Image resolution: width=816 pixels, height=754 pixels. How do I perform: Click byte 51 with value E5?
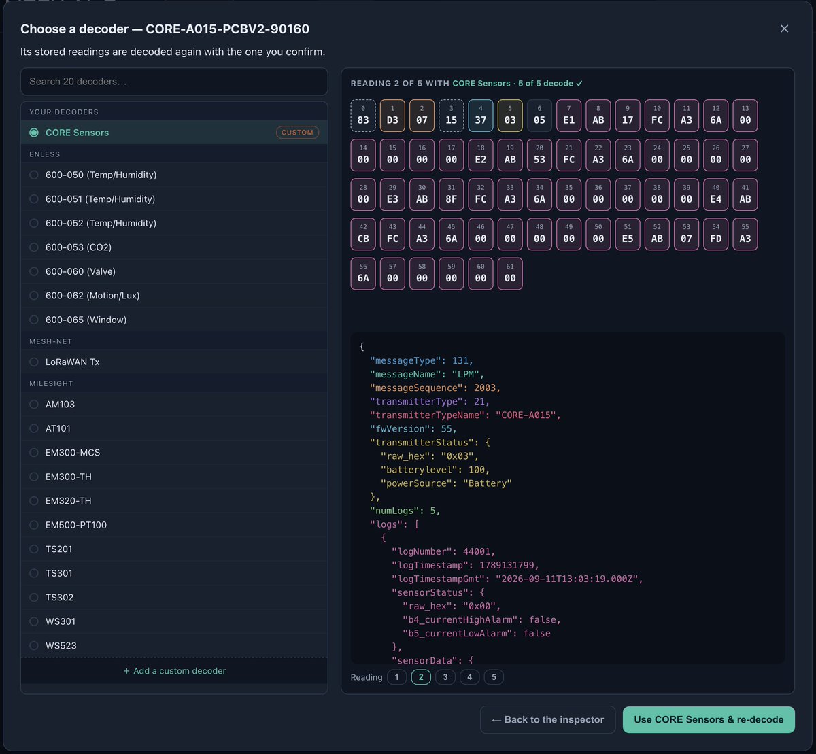628,234
